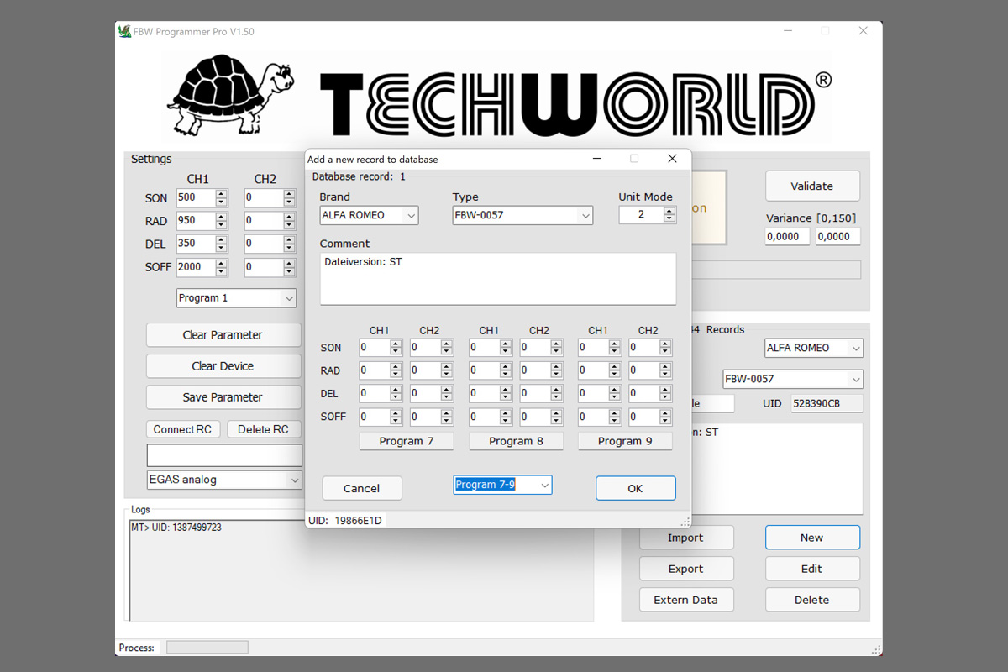Viewport: 1008px width, 672px height.
Task: Click the SON CH1 field showing 500
Action: (196, 198)
